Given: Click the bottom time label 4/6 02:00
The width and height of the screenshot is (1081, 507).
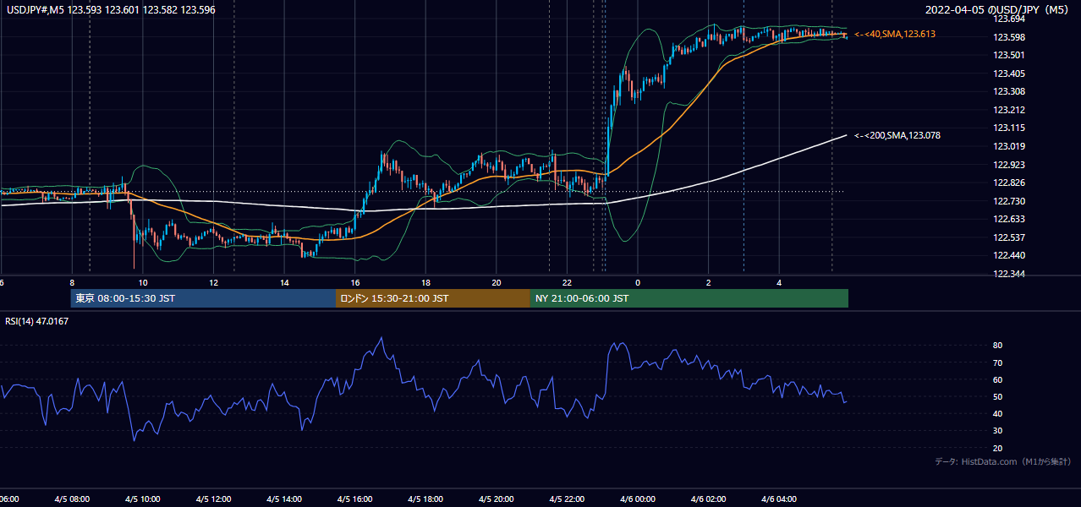Looking at the screenshot, I should pyautogui.click(x=709, y=499).
